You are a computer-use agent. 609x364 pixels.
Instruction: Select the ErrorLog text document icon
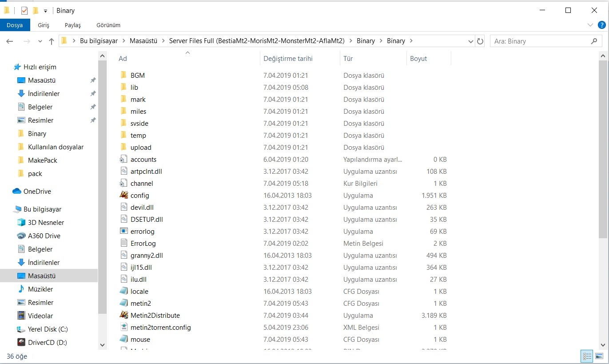click(x=123, y=243)
